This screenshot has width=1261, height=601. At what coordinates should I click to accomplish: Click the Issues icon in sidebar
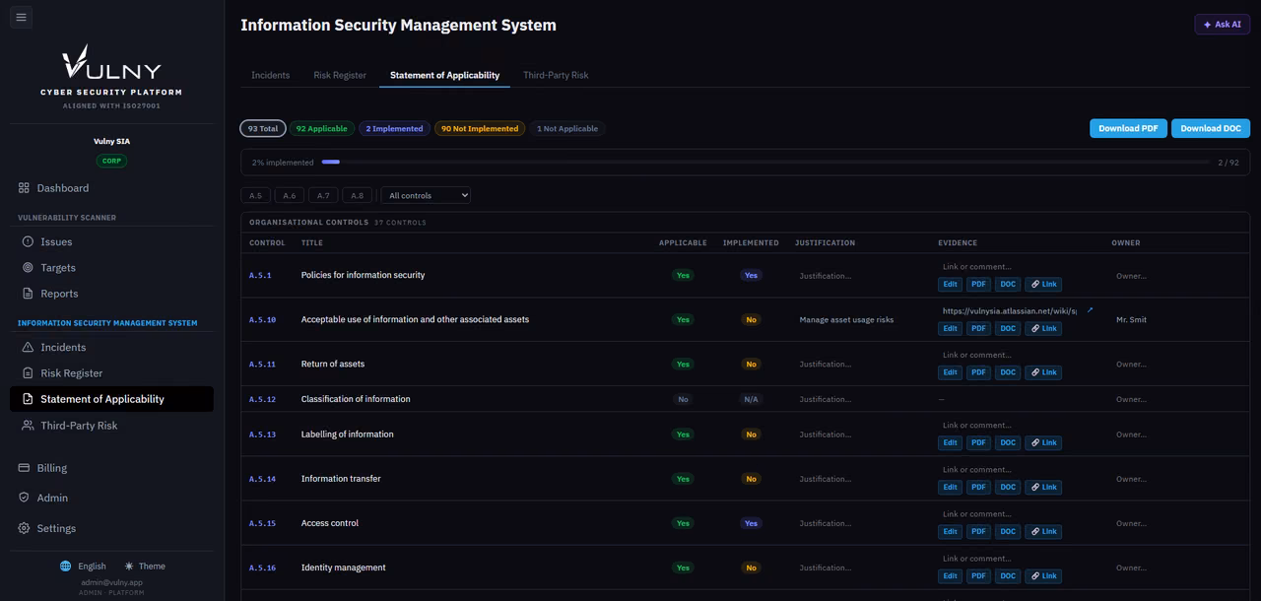[28, 241]
